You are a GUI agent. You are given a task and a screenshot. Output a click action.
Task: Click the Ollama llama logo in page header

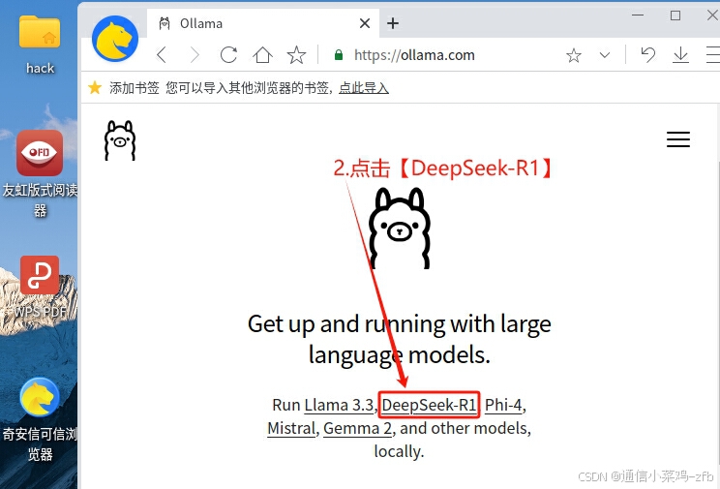[120, 140]
